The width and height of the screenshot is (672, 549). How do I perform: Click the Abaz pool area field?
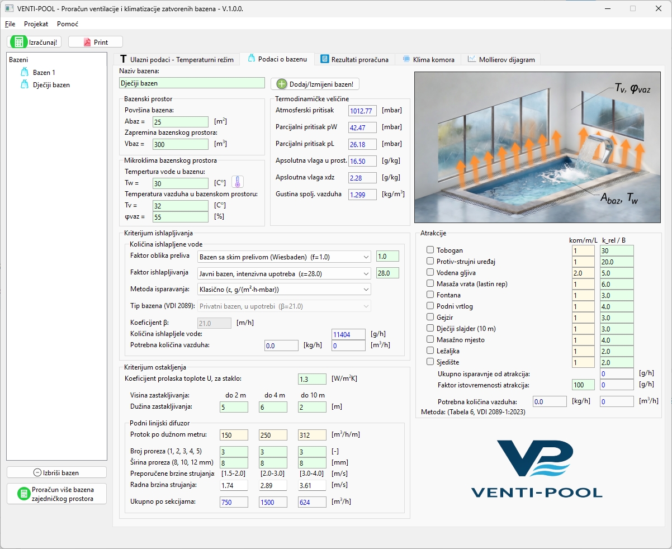(181, 121)
